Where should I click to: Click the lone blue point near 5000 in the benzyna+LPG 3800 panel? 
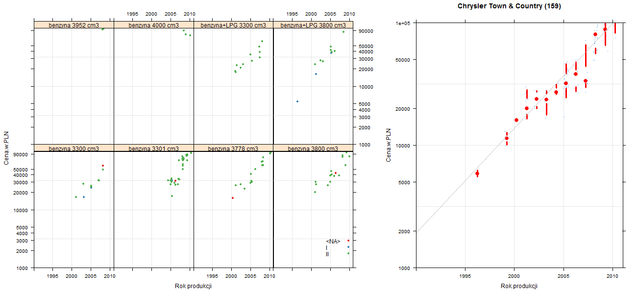pyautogui.click(x=297, y=101)
